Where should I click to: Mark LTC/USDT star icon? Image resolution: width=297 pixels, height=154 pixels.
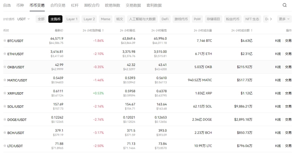pyautogui.click(x=5, y=146)
